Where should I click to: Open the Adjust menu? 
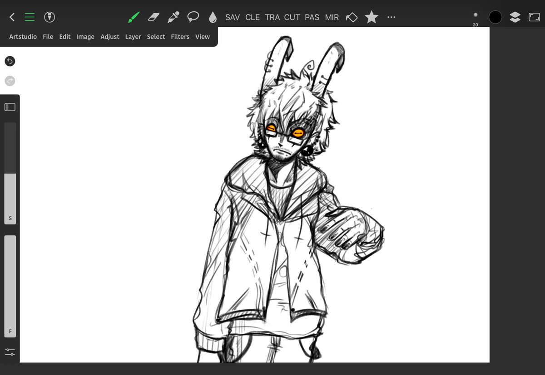tap(110, 37)
